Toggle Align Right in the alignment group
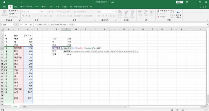This screenshot has width=209, height=111. [x=64, y=16]
